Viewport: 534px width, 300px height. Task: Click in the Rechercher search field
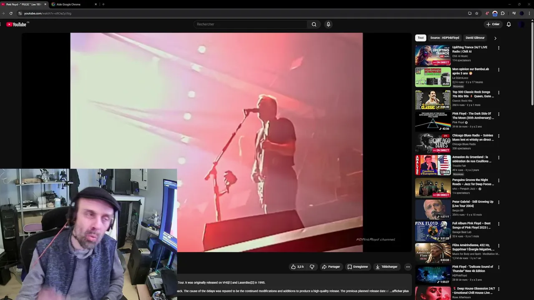[x=250, y=24]
